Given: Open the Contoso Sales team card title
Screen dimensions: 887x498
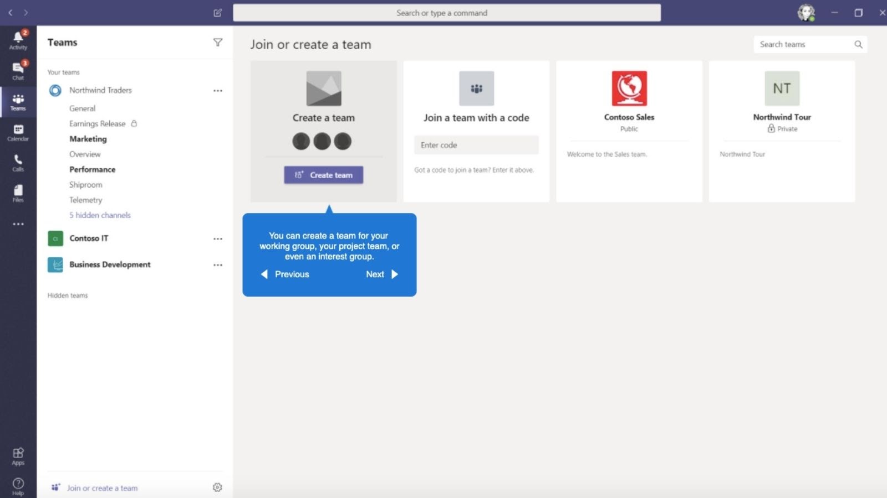Looking at the screenshot, I should (x=629, y=117).
